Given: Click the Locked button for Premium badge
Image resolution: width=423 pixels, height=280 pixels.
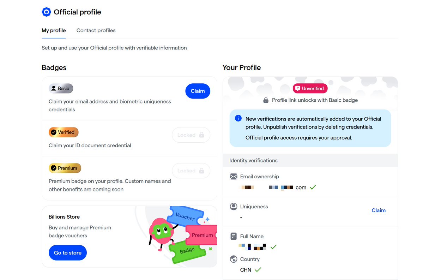Looking at the screenshot, I should [191, 171].
